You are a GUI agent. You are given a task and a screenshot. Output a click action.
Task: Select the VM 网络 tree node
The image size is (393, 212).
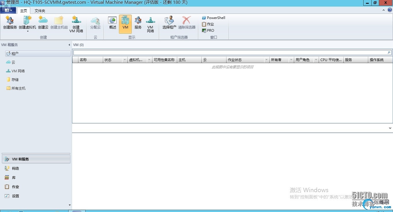point(16,71)
